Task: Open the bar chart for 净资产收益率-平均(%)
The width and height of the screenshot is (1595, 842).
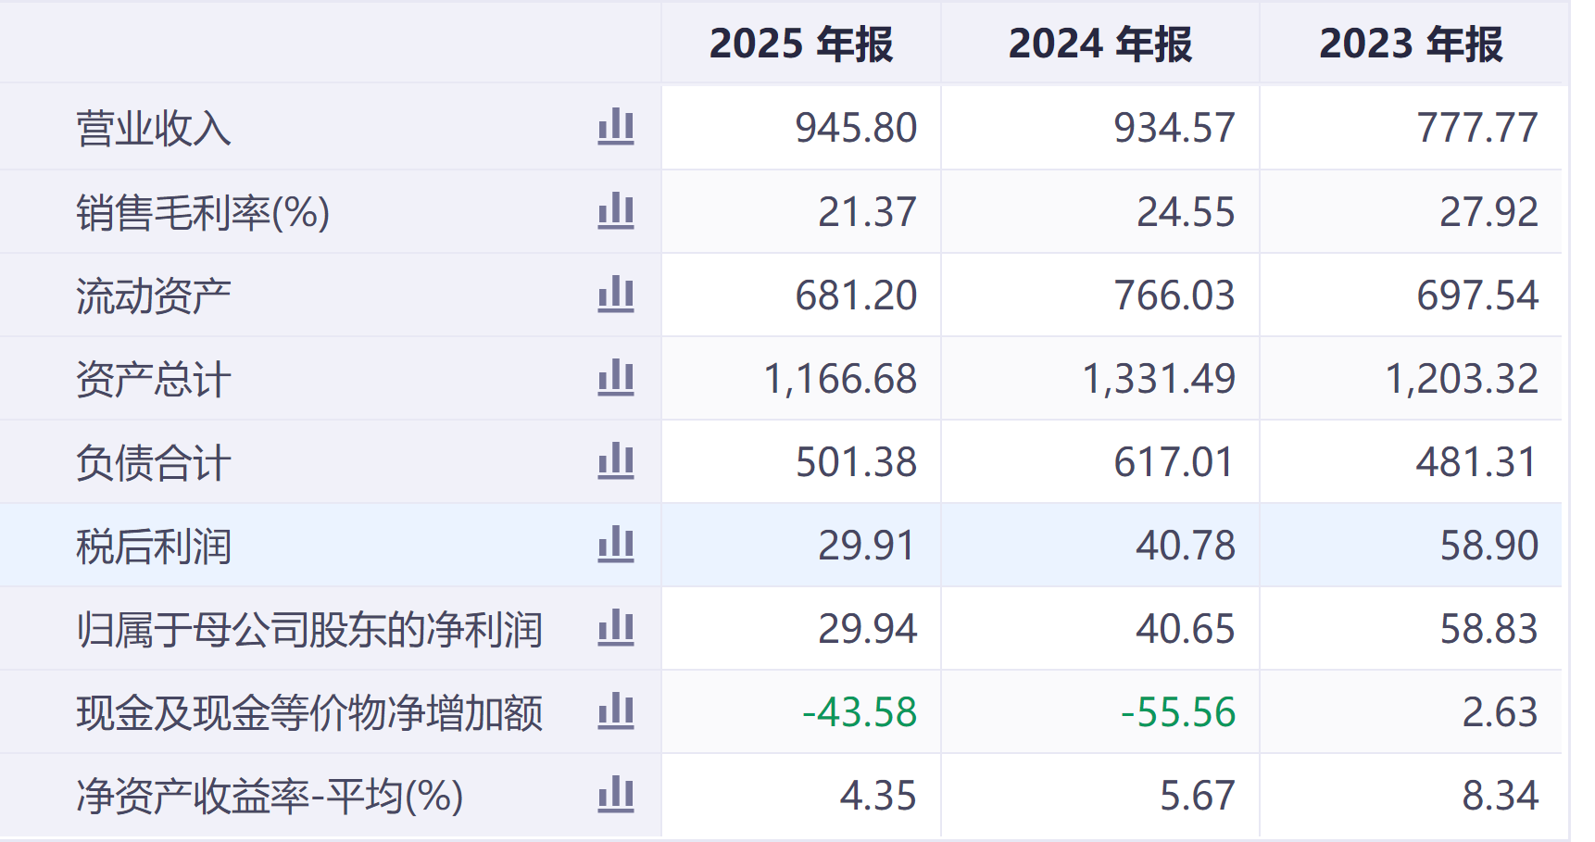Action: click(617, 794)
